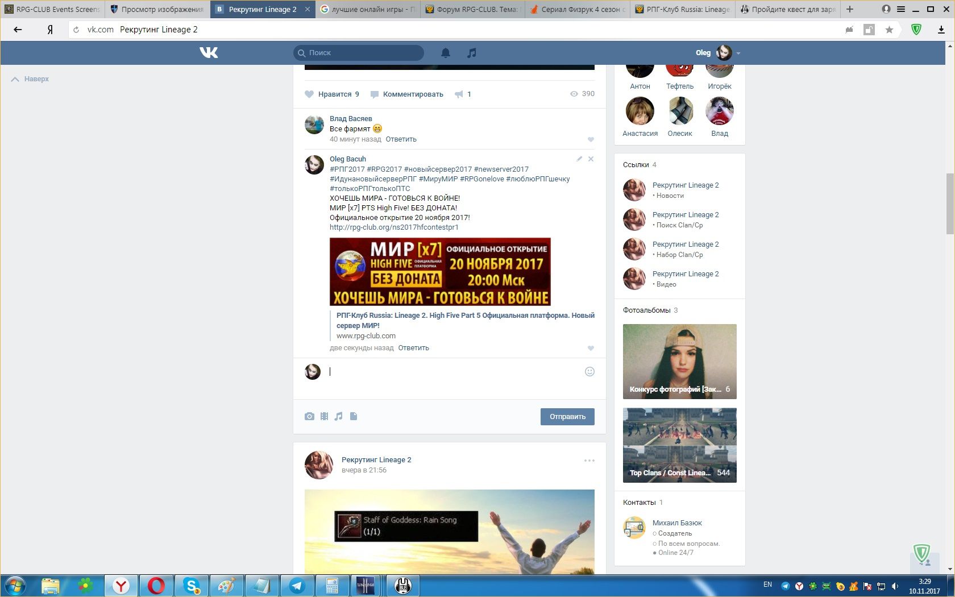This screenshot has height=597, width=955.
Task: Switch to the Сериал Физрук 4 сезон tab
Action: [x=577, y=9]
